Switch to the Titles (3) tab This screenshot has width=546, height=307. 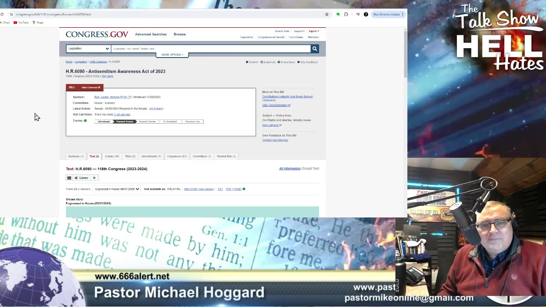pyautogui.click(x=130, y=156)
